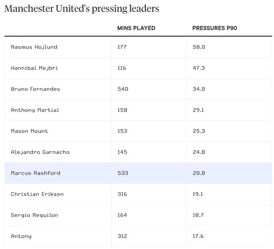The image size is (274, 249).
Task: Click the PRESSURES P90 column header
Action: tap(215, 28)
